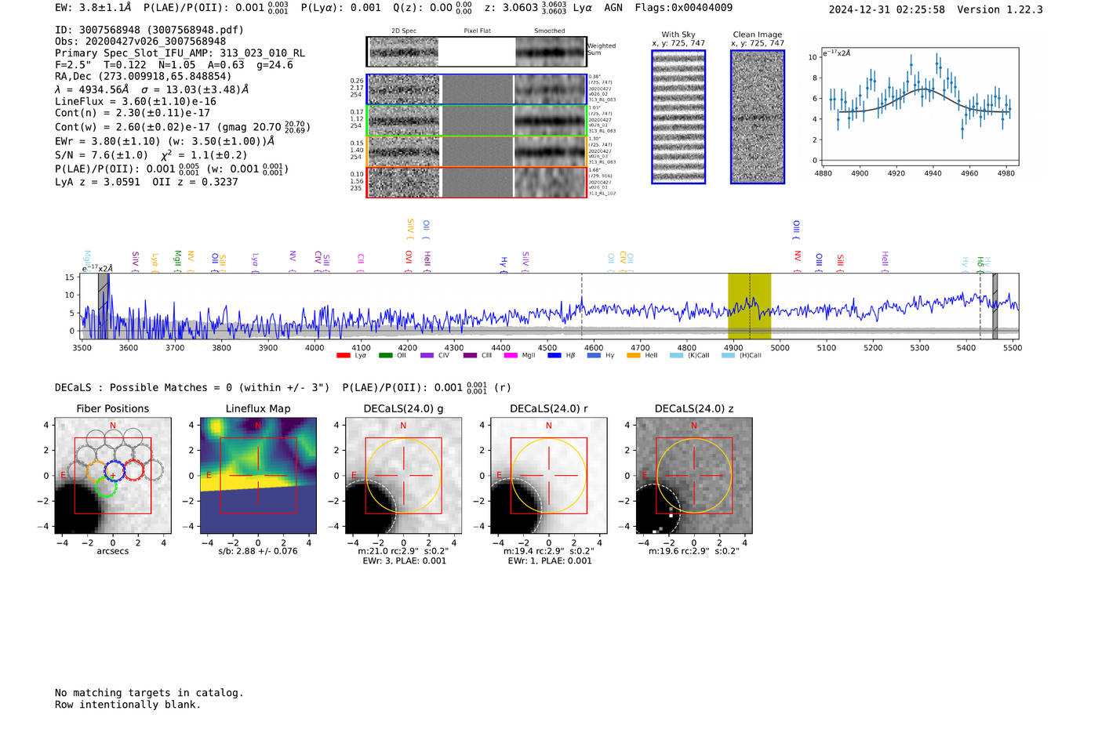The image size is (1098, 747).
Task: Click the Obs: 20200427v026_3007568948 text
Action: (140, 42)
